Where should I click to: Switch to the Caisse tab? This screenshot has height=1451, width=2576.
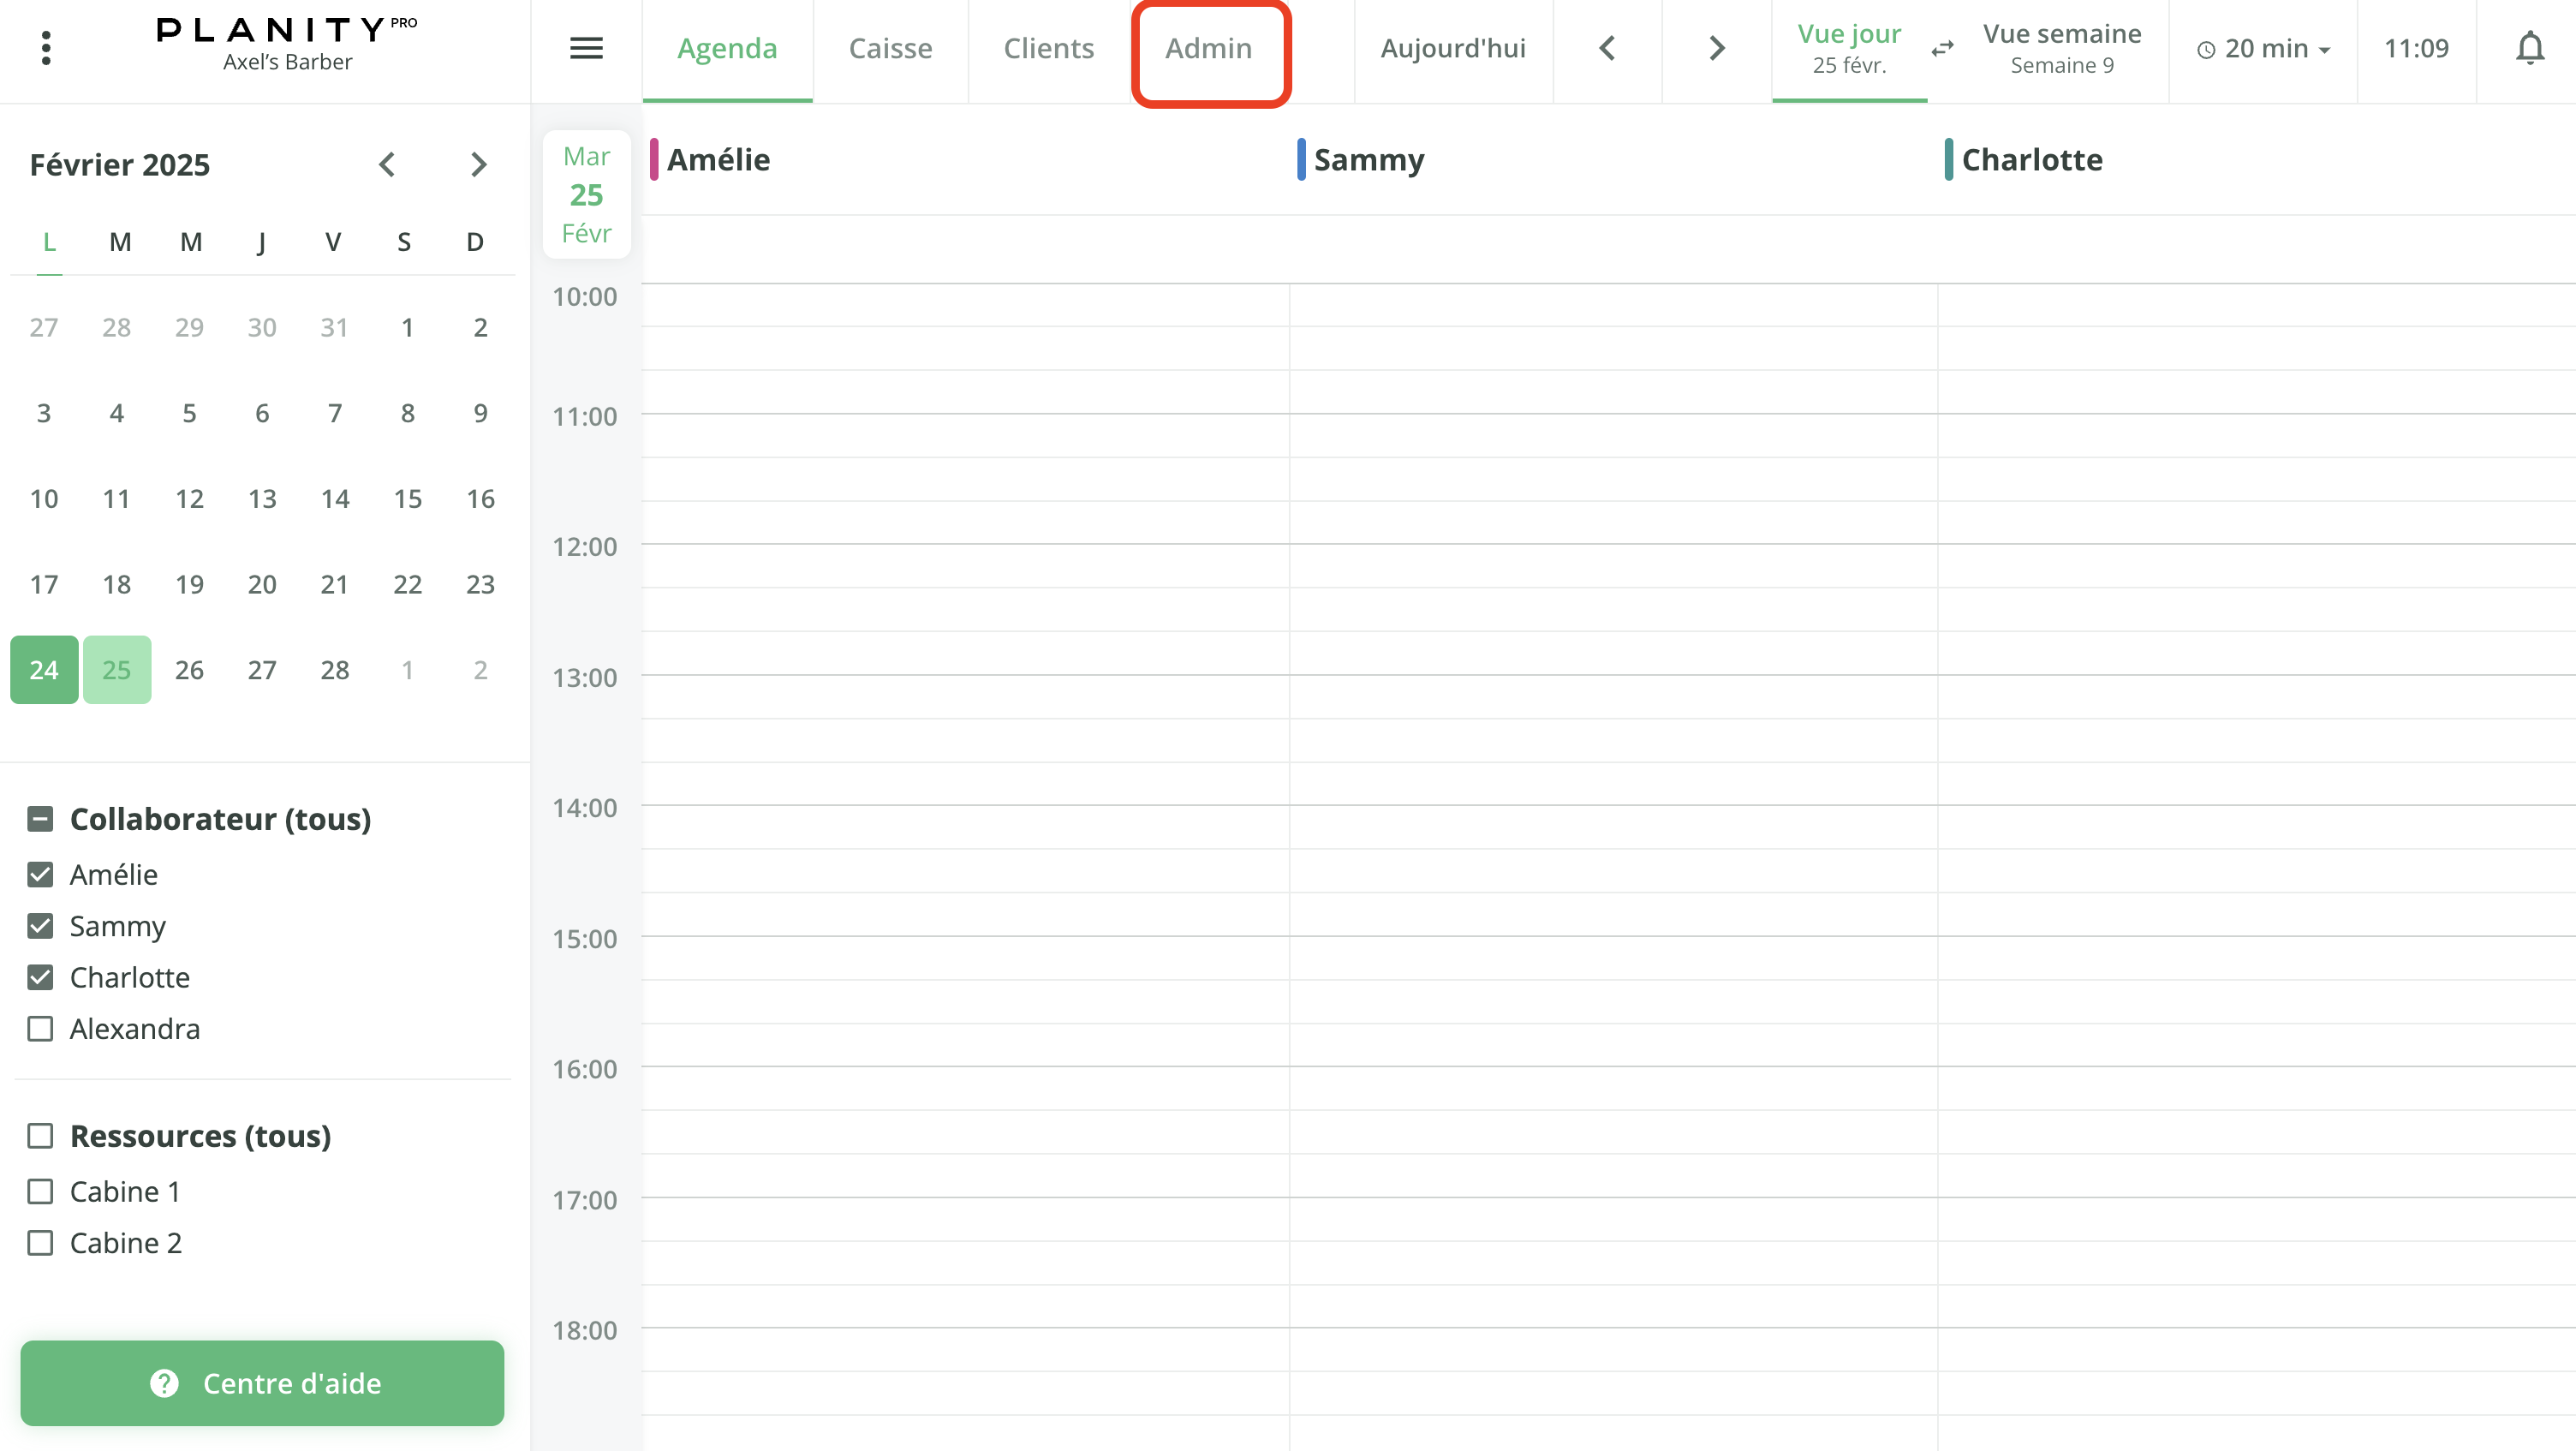(890, 47)
